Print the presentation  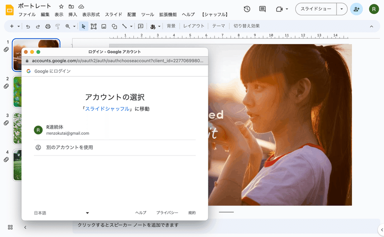(x=48, y=26)
